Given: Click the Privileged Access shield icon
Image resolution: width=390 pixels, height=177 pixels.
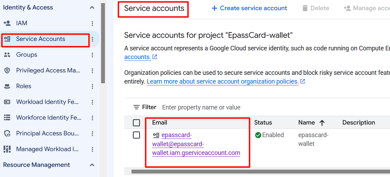Looking at the screenshot, I should pos(7,71).
